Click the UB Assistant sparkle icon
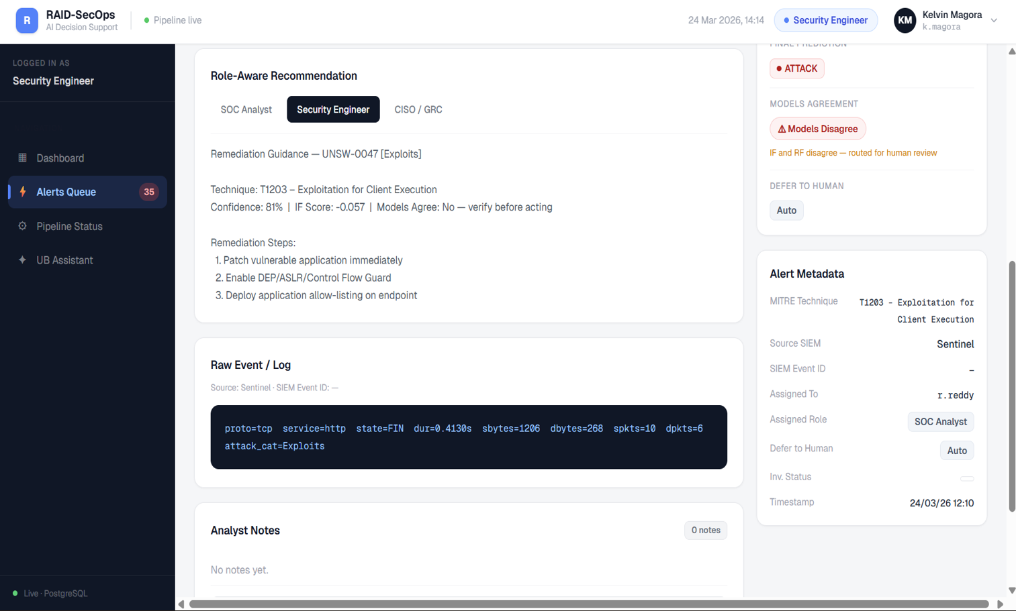Viewport: 1016px width, 611px height. [22, 260]
